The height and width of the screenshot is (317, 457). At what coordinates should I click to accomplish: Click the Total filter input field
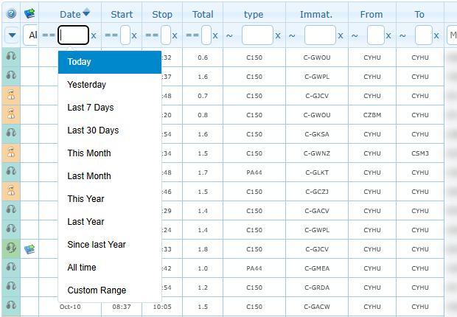(x=206, y=35)
